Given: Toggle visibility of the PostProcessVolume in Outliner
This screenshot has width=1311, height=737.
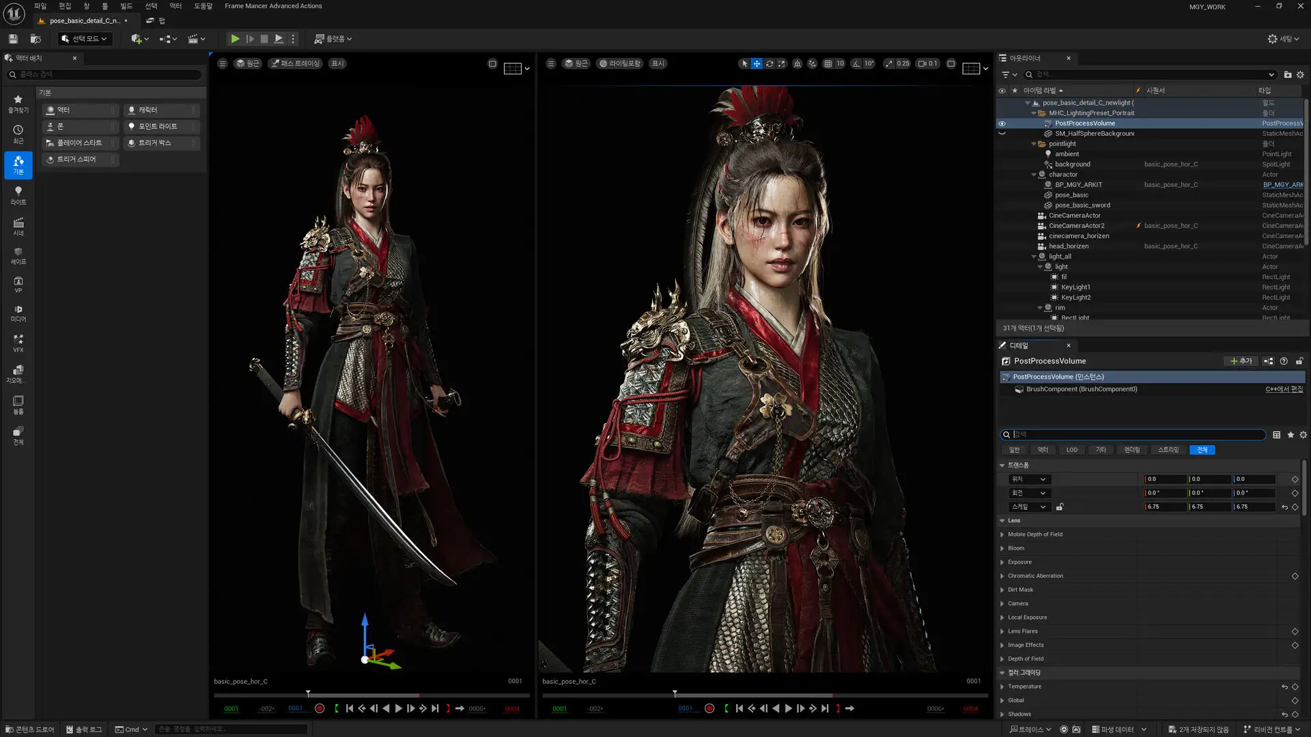Looking at the screenshot, I should click(x=1002, y=124).
